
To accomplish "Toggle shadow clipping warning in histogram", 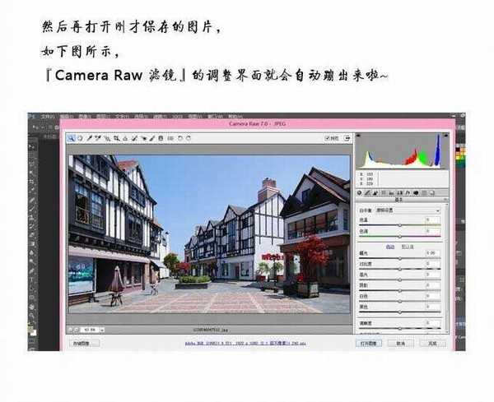I will [x=360, y=136].
